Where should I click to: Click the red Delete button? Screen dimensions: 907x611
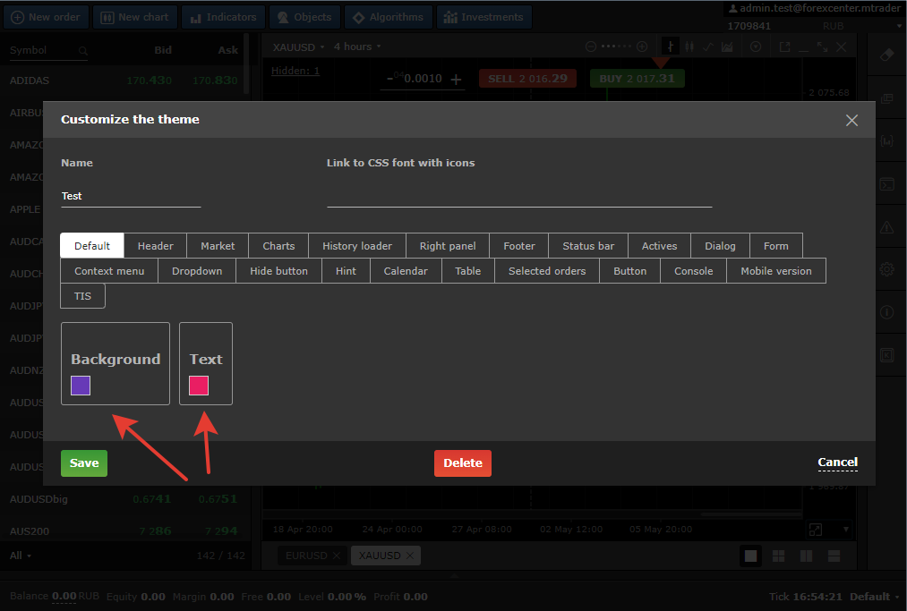[x=463, y=463]
